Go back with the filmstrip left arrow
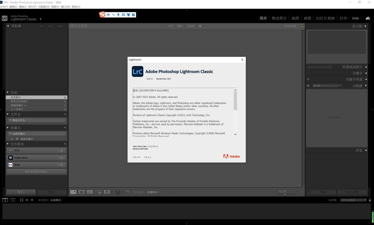 click(27, 200)
